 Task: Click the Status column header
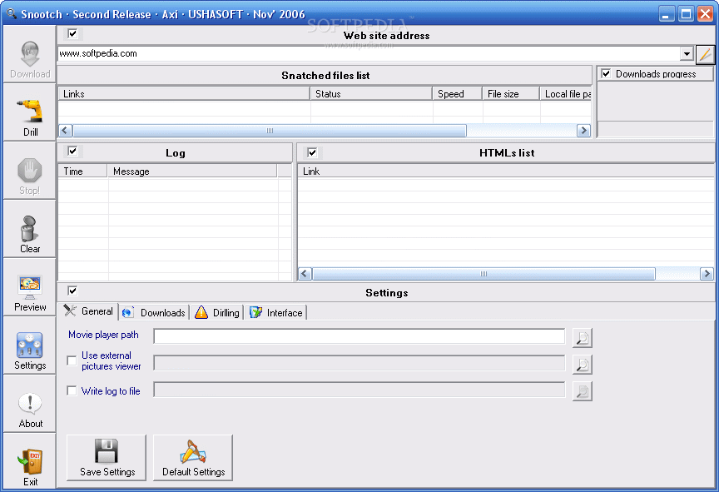coord(371,93)
